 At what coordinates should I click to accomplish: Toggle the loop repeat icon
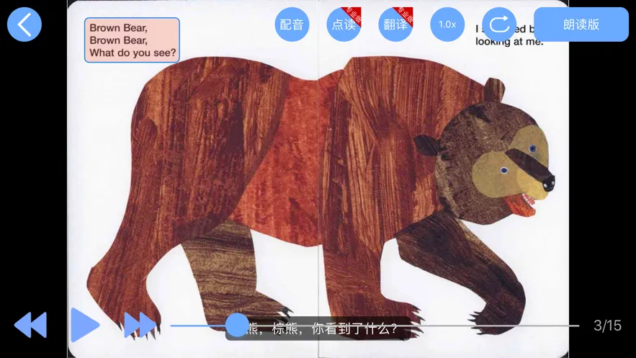tap(499, 24)
